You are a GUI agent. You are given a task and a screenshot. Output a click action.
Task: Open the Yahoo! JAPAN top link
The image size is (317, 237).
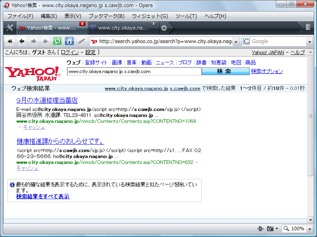click(x=268, y=53)
